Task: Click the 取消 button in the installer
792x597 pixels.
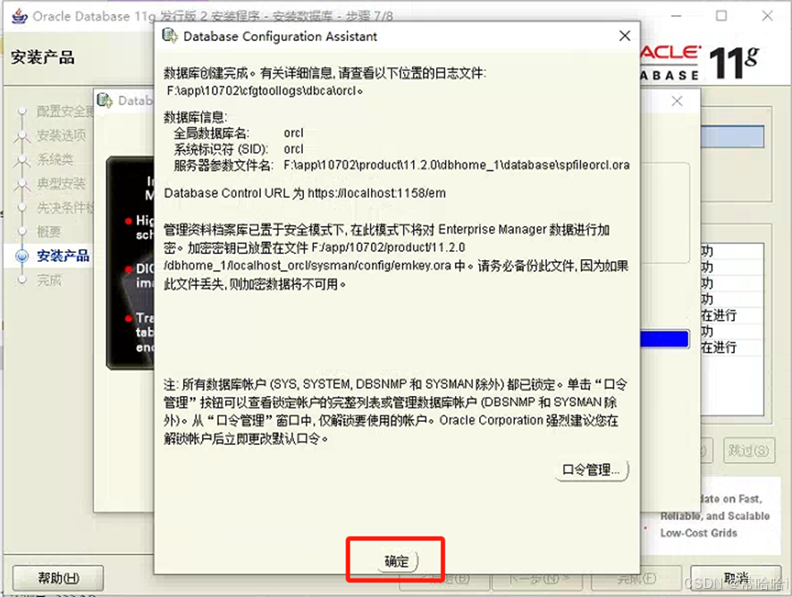Action: tap(736, 578)
